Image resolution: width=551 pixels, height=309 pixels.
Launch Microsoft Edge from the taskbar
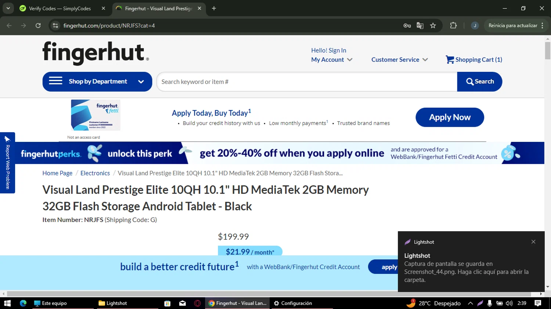23,303
